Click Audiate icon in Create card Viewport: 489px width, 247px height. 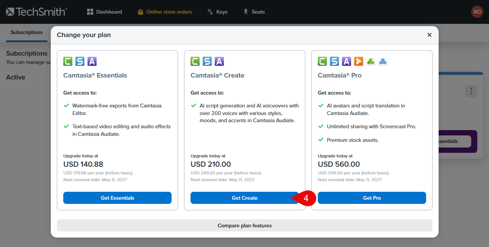click(219, 61)
